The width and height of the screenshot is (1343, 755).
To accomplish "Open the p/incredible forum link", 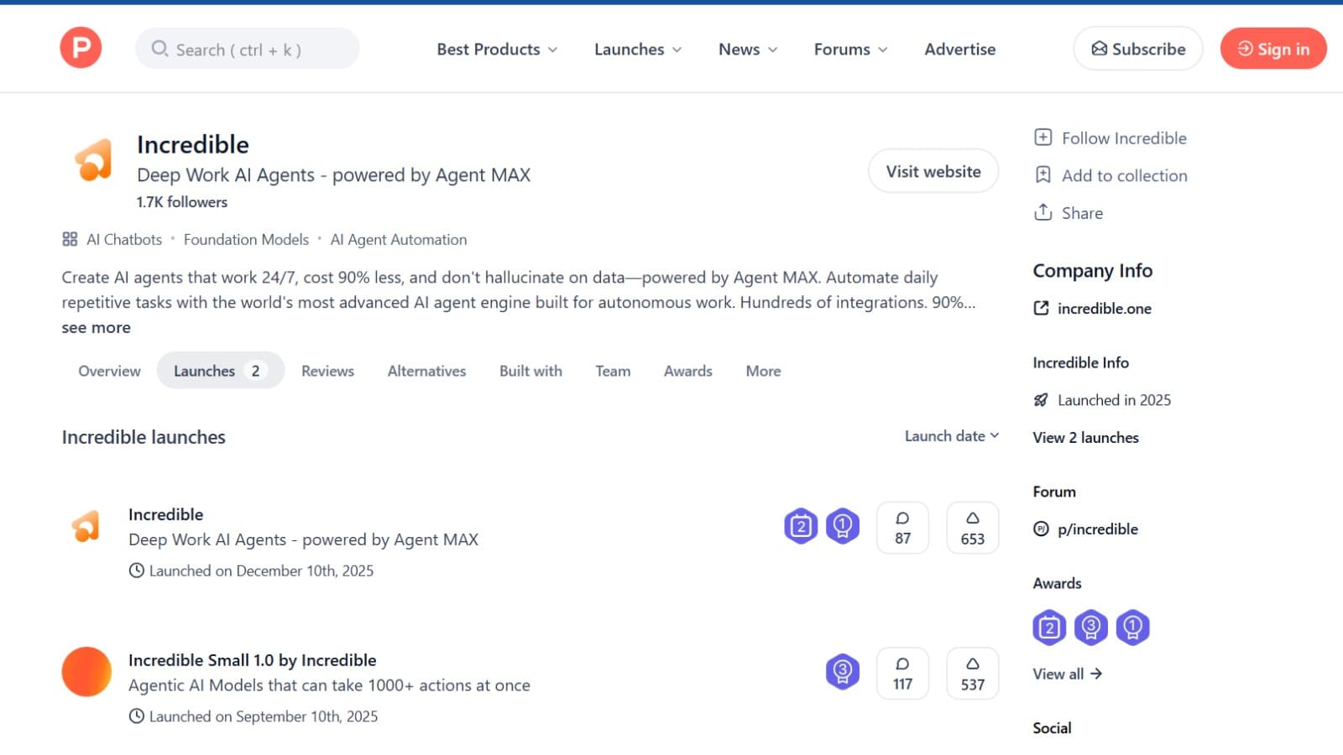I will click(1098, 528).
